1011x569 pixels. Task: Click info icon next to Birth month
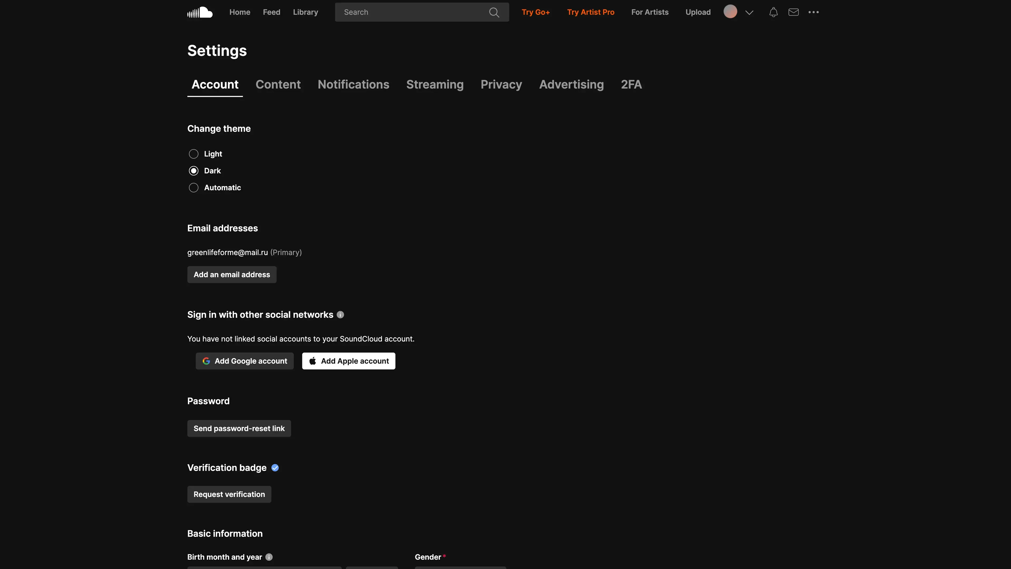(269, 557)
